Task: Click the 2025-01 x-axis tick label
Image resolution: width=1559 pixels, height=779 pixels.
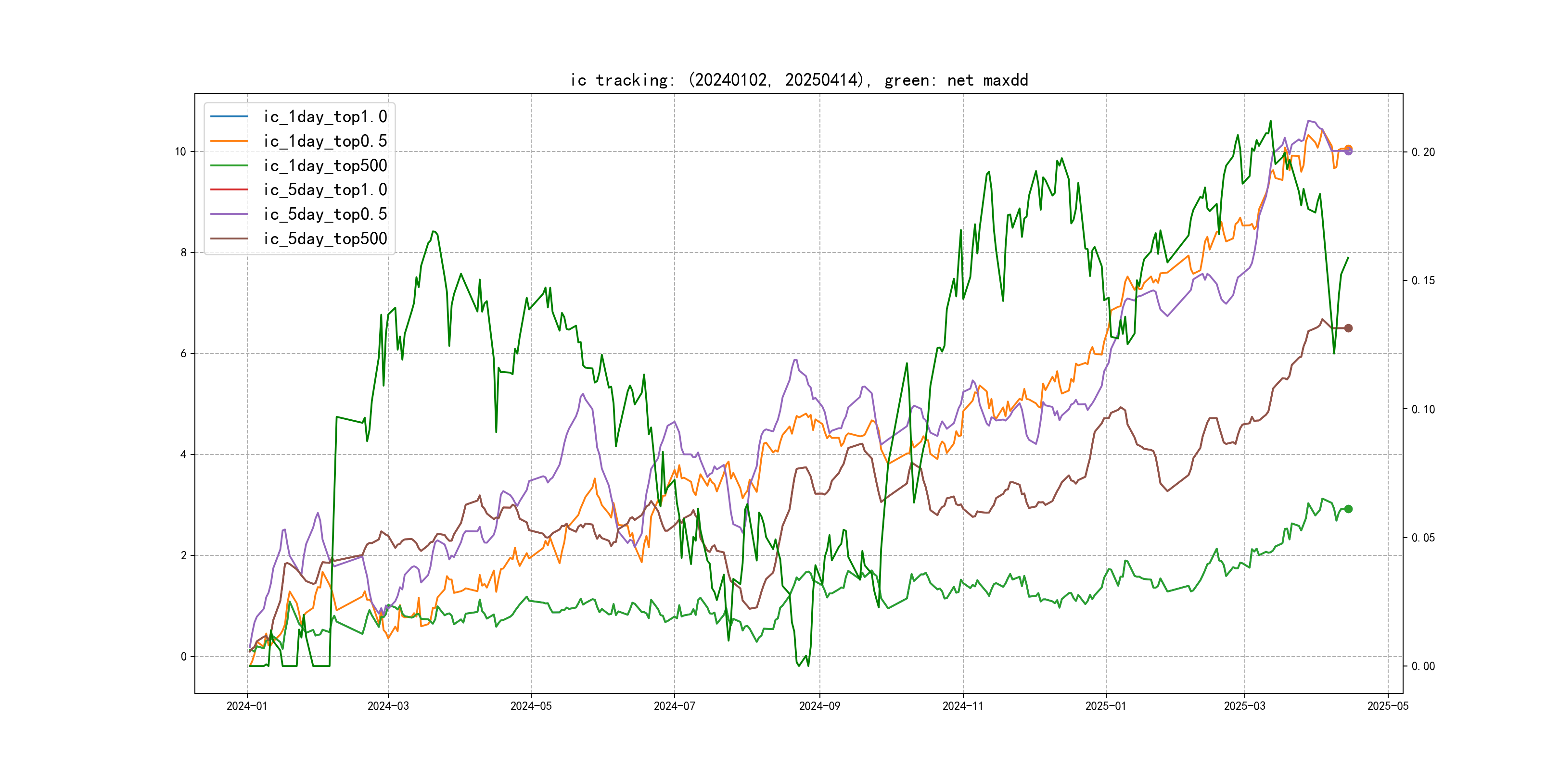Action: tap(1106, 706)
